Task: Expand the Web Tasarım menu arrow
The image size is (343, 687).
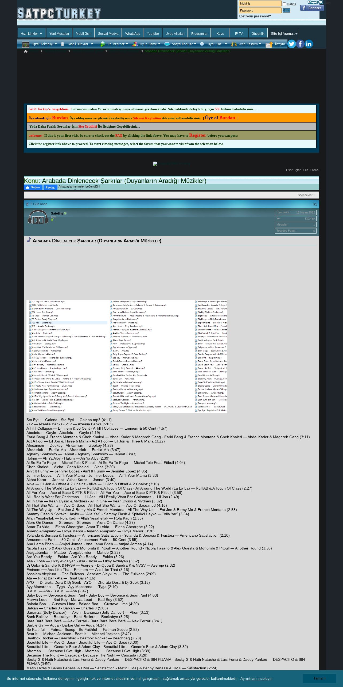Action: 260,44
